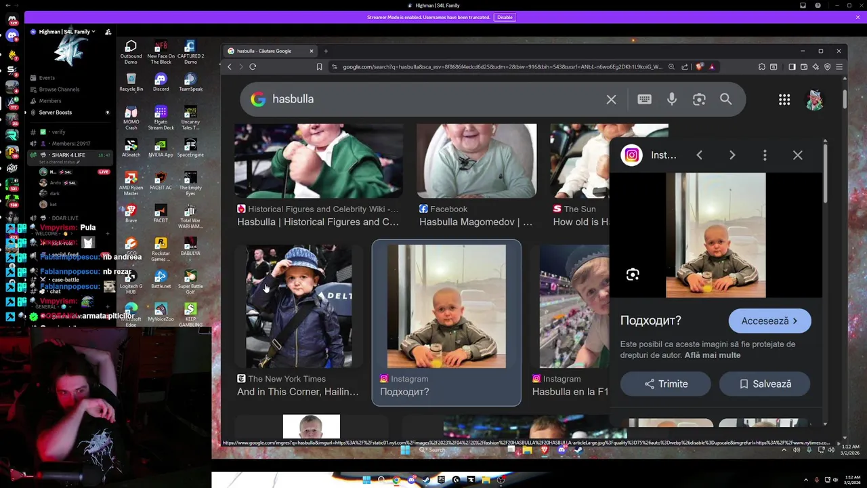
Task: Go to the Google logo home
Action: point(258,99)
